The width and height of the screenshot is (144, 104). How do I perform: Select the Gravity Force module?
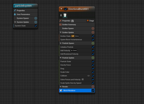(77, 65)
